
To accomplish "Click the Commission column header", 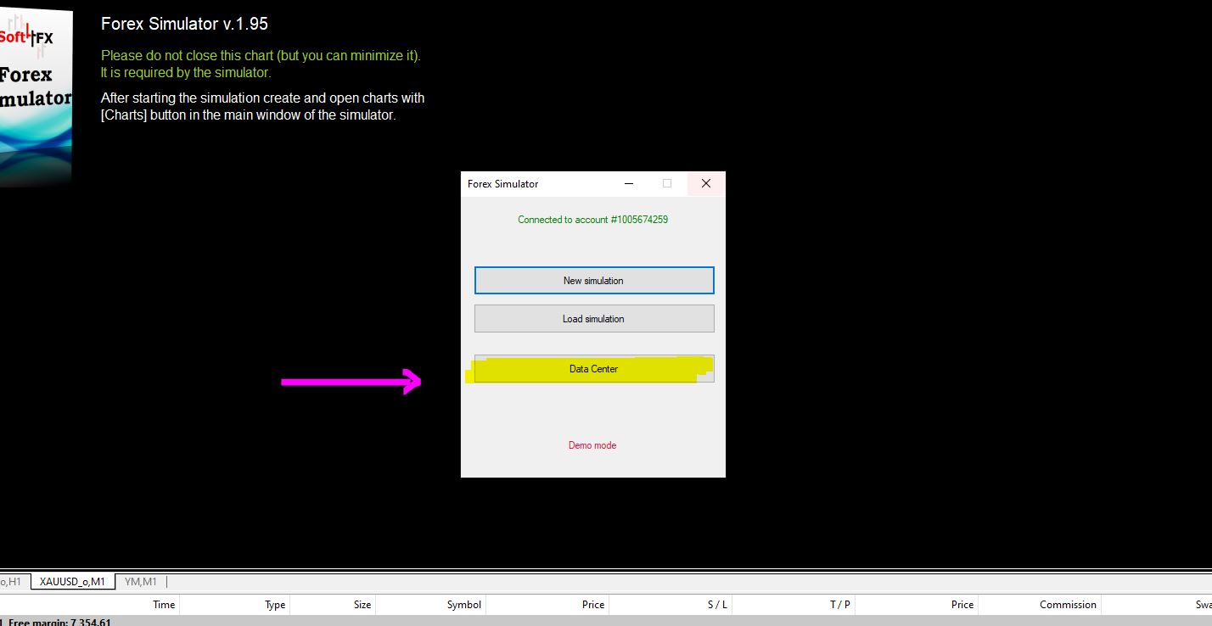I will (1068, 605).
